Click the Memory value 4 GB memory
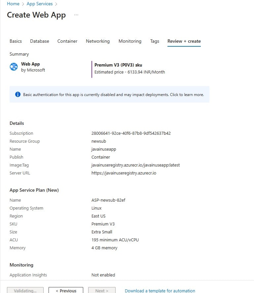The width and height of the screenshot is (254, 293). [x=104, y=248]
